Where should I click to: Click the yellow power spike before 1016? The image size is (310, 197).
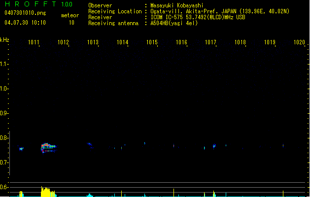tap(174, 193)
